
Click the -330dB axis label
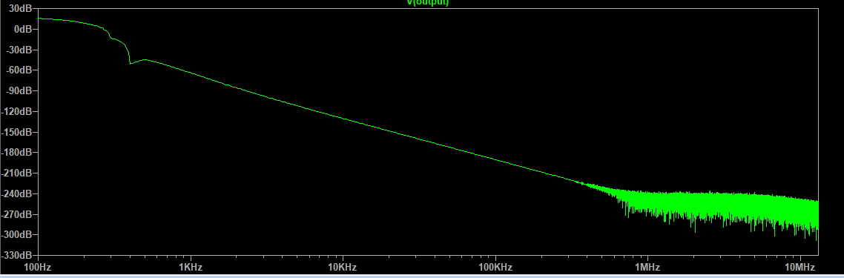(x=16, y=255)
